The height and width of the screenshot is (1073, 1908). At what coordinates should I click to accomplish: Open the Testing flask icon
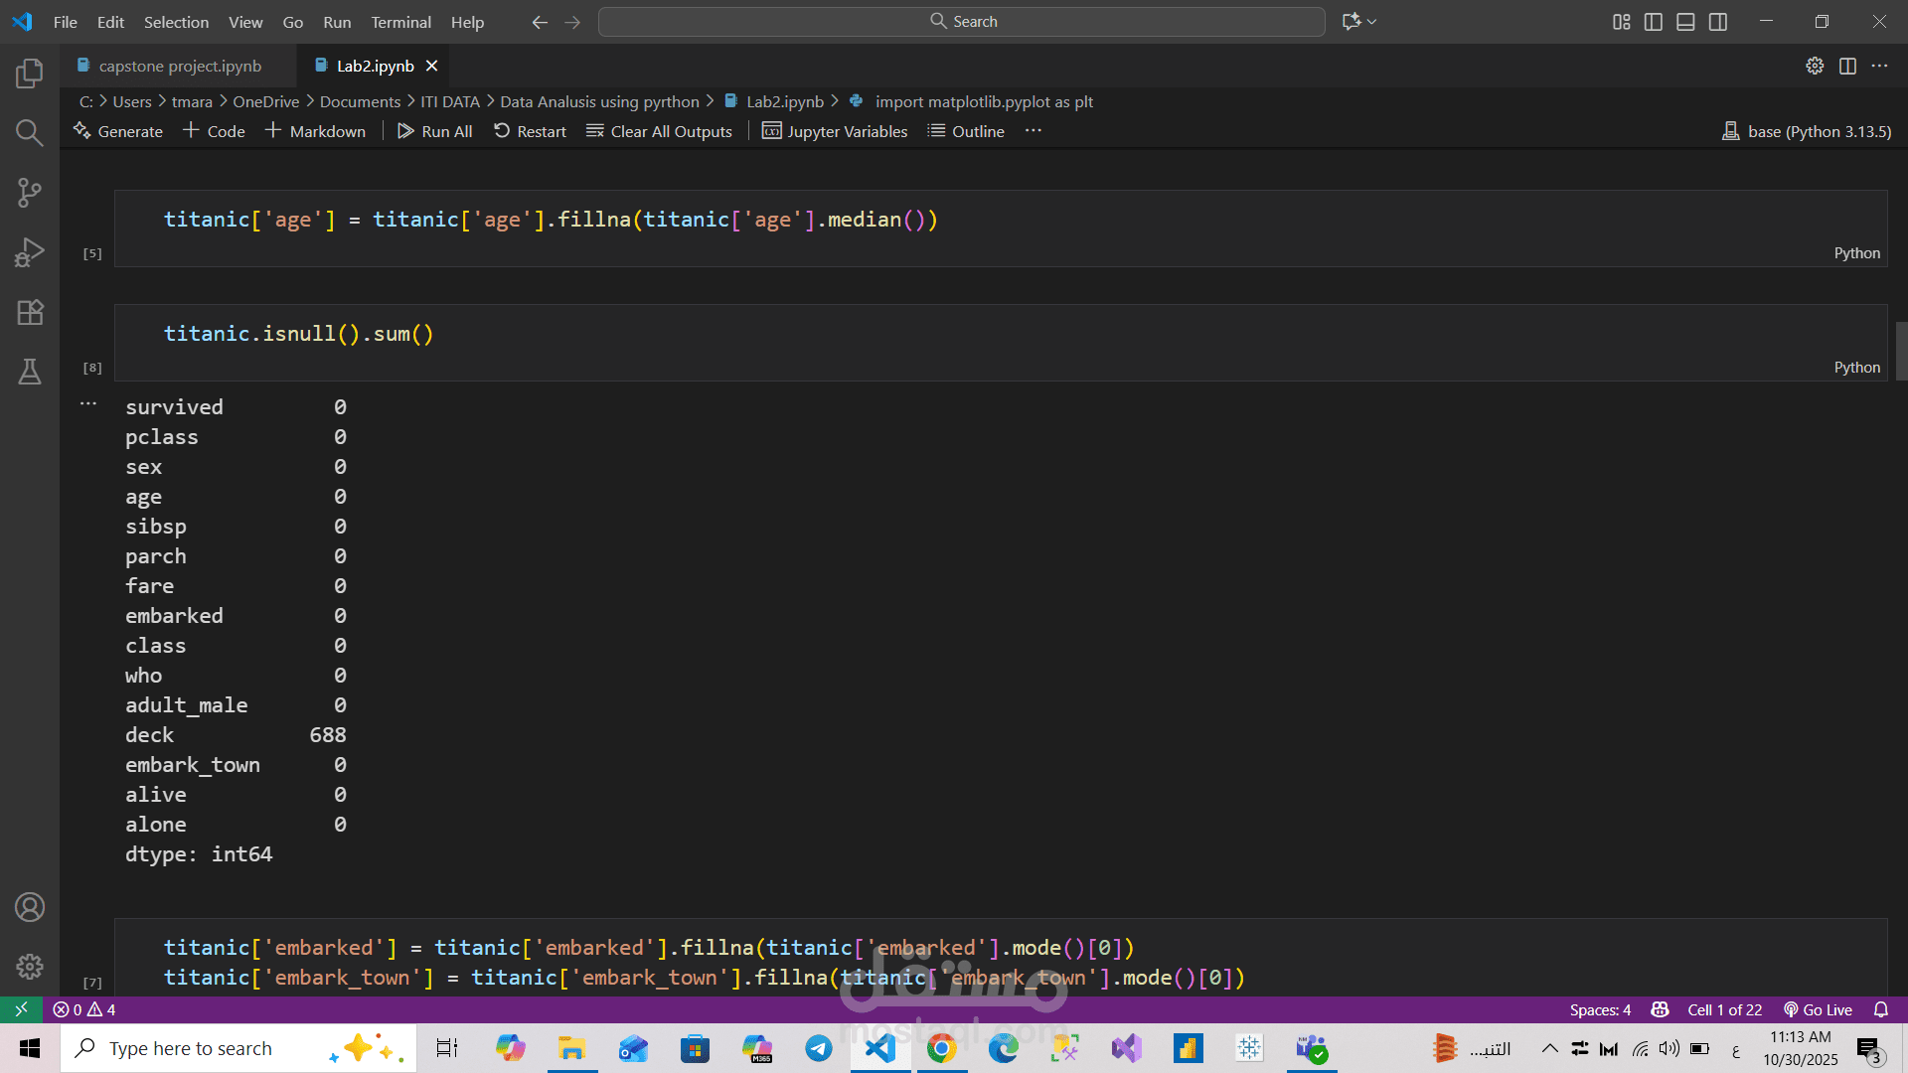pyautogui.click(x=30, y=372)
